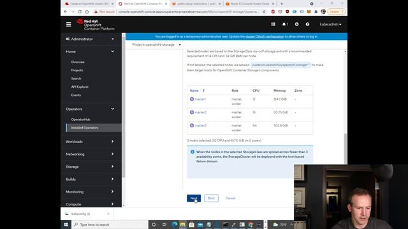408x229 pixels.
Task: Open the kube:admin user menu
Action: point(330,24)
